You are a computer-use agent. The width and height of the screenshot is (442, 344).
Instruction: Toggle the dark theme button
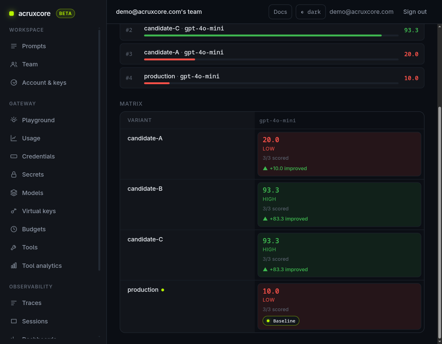coord(311,12)
